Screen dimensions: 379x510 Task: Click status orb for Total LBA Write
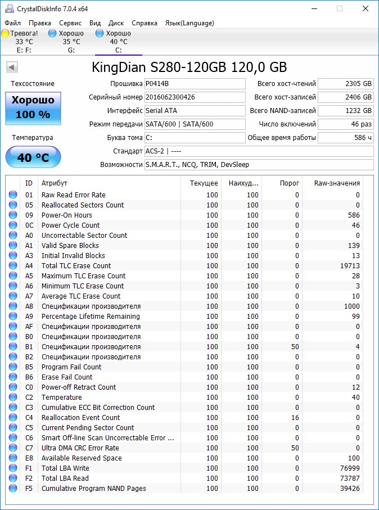point(13,468)
